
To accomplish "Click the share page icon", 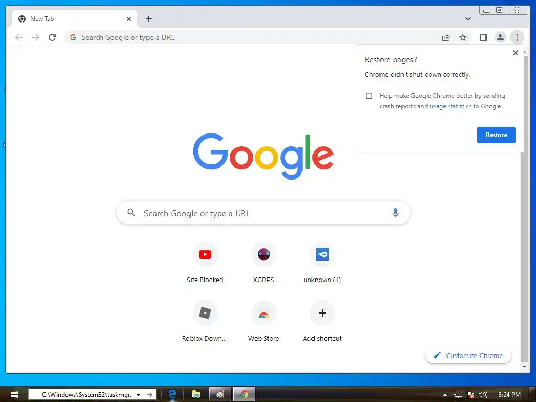I will click(446, 37).
